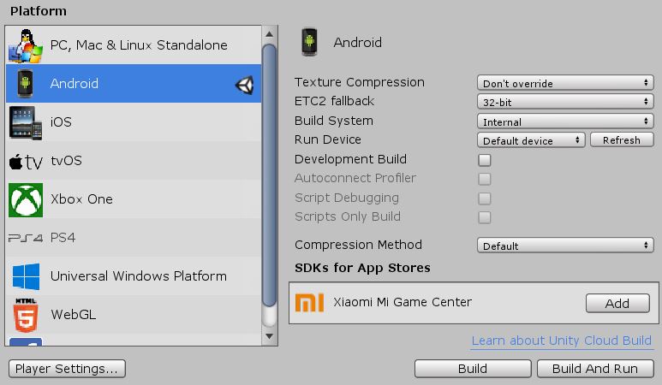
Task: Select the PC, Mac & Linux Standalone platform icon
Action: [26, 45]
